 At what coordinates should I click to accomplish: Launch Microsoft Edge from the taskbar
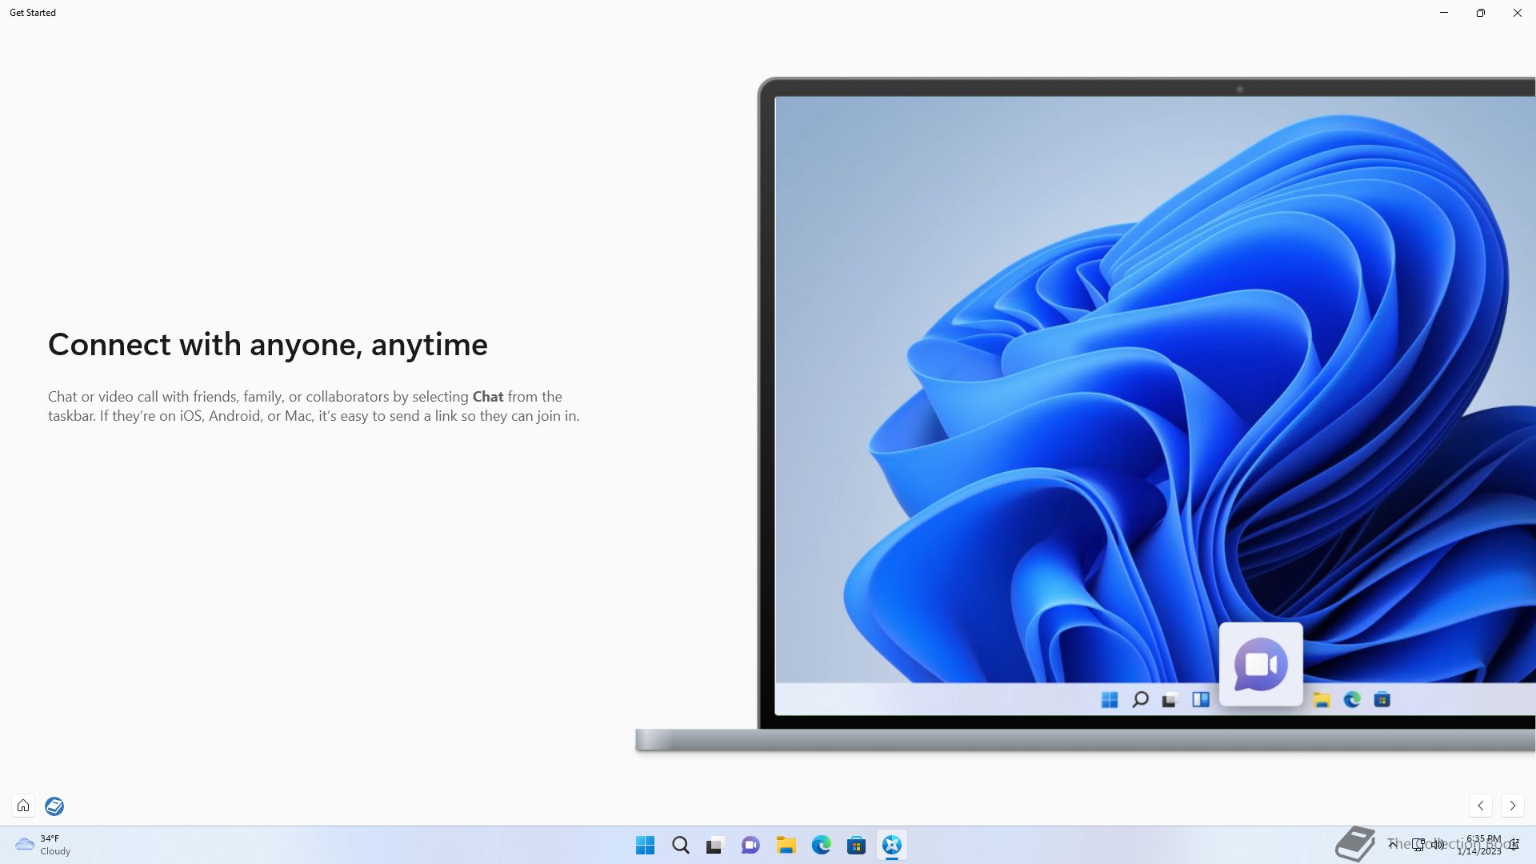click(821, 845)
